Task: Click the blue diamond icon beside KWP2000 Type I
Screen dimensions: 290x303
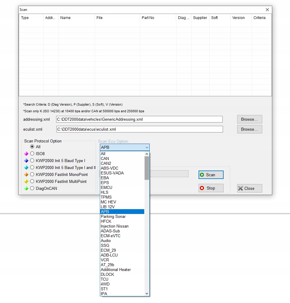Action: (x=26, y=161)
